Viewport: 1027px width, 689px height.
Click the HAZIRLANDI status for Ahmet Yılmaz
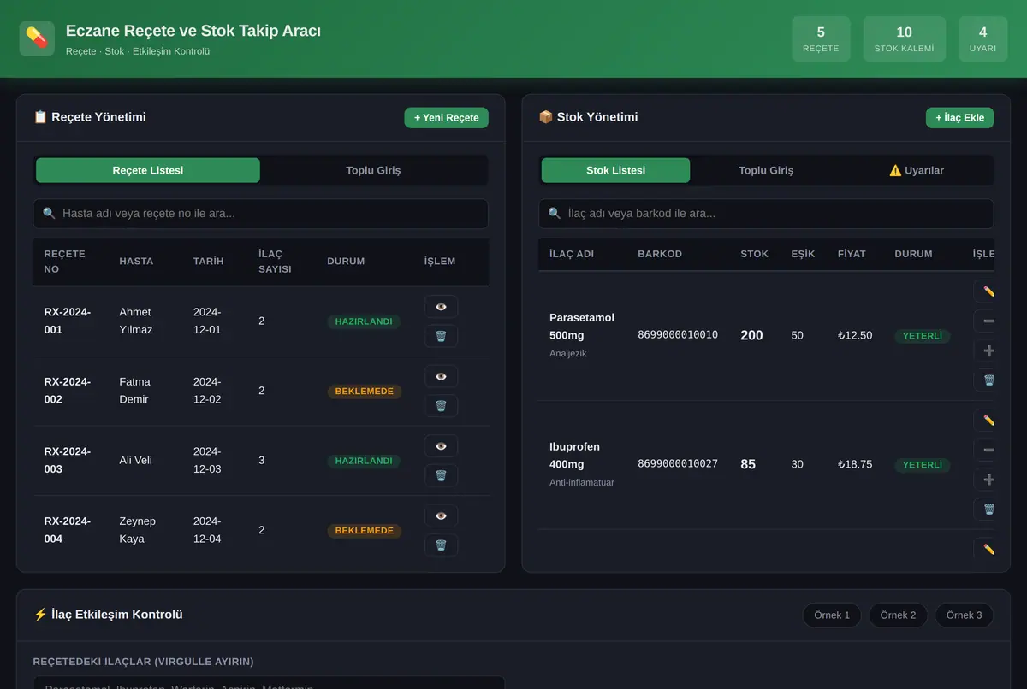364,321
